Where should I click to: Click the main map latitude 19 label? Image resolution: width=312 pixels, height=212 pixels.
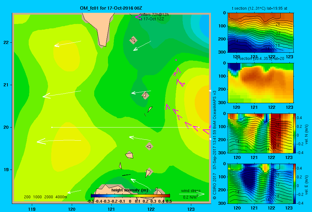[6, 170]
